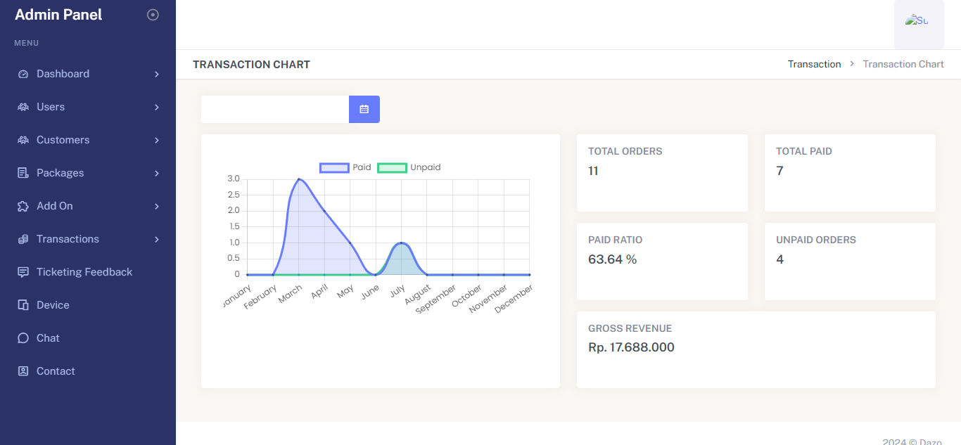The height and width of the screenshot is (445, 961).
Task: Open the Dashboard menu item
Action: coord(63,74)
